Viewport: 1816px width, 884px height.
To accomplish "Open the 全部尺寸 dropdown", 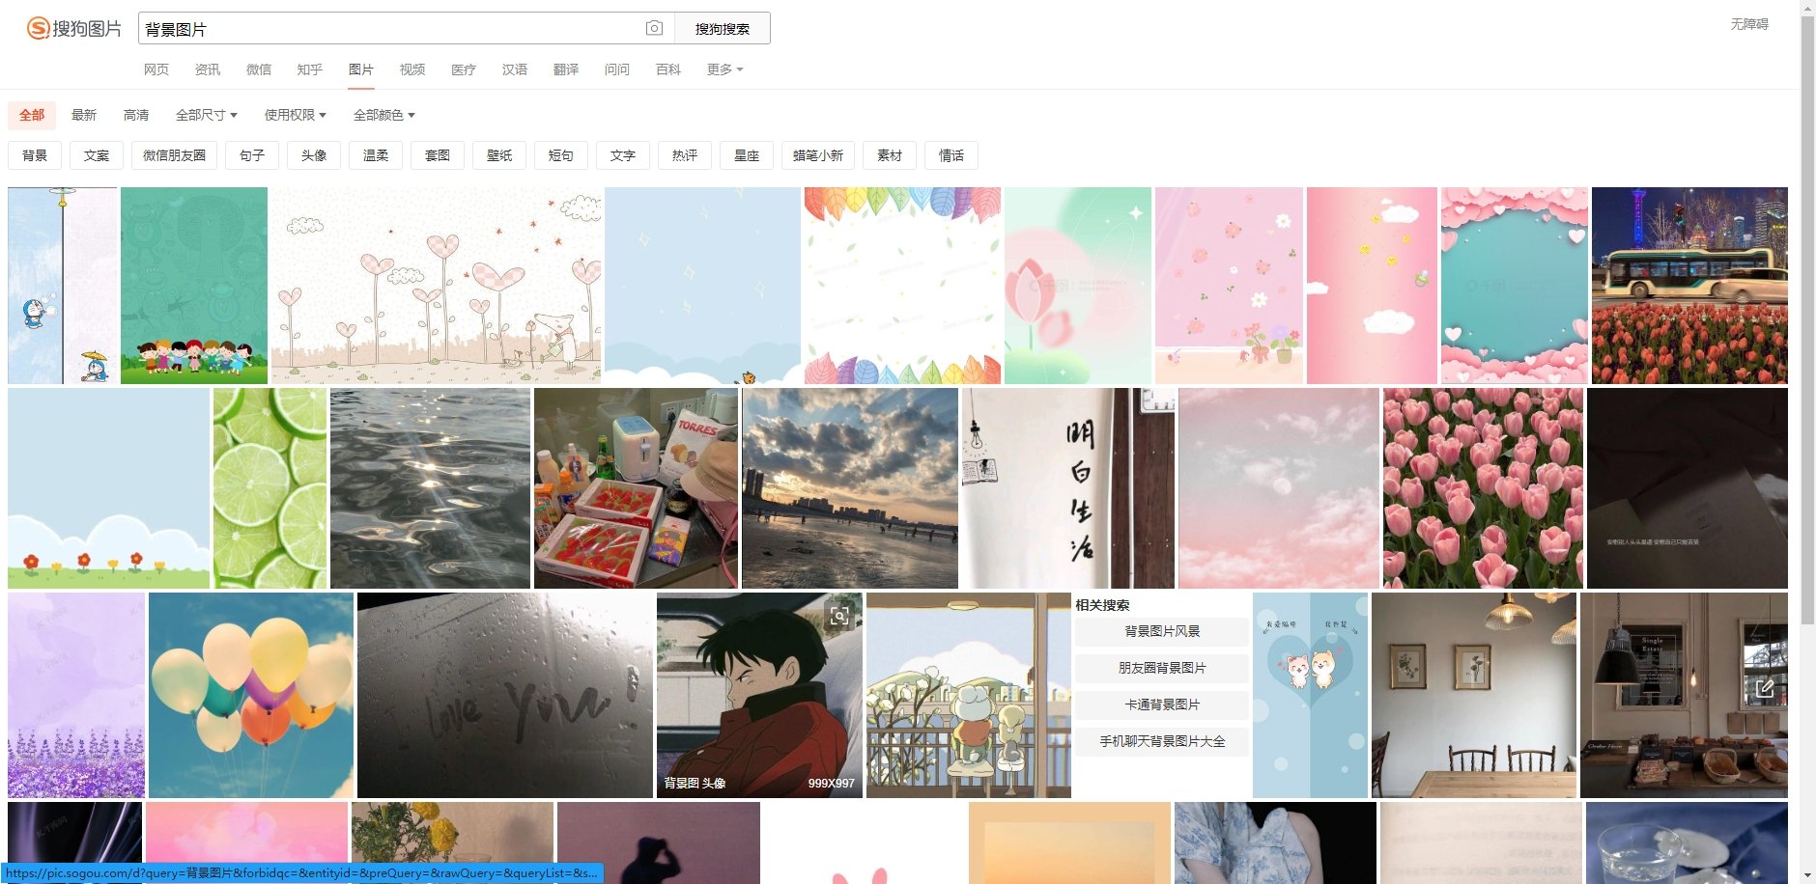I will [x=206, y=115].
